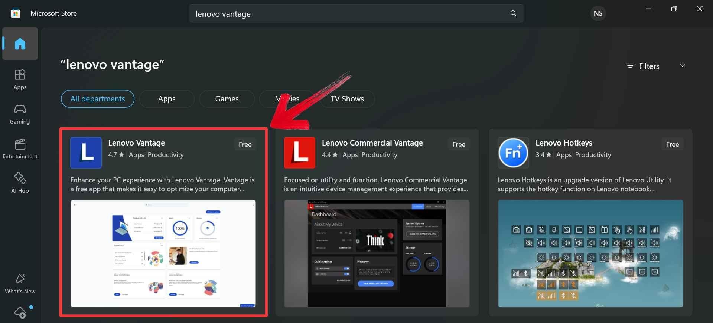
Task: Restore down the Microsoft Store window
Action: (674, 9)
